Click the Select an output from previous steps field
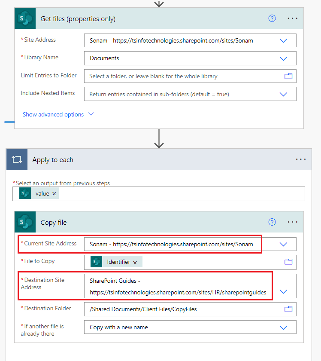The width and height of the screenshot is (321, 361). (x=159, y=194)
